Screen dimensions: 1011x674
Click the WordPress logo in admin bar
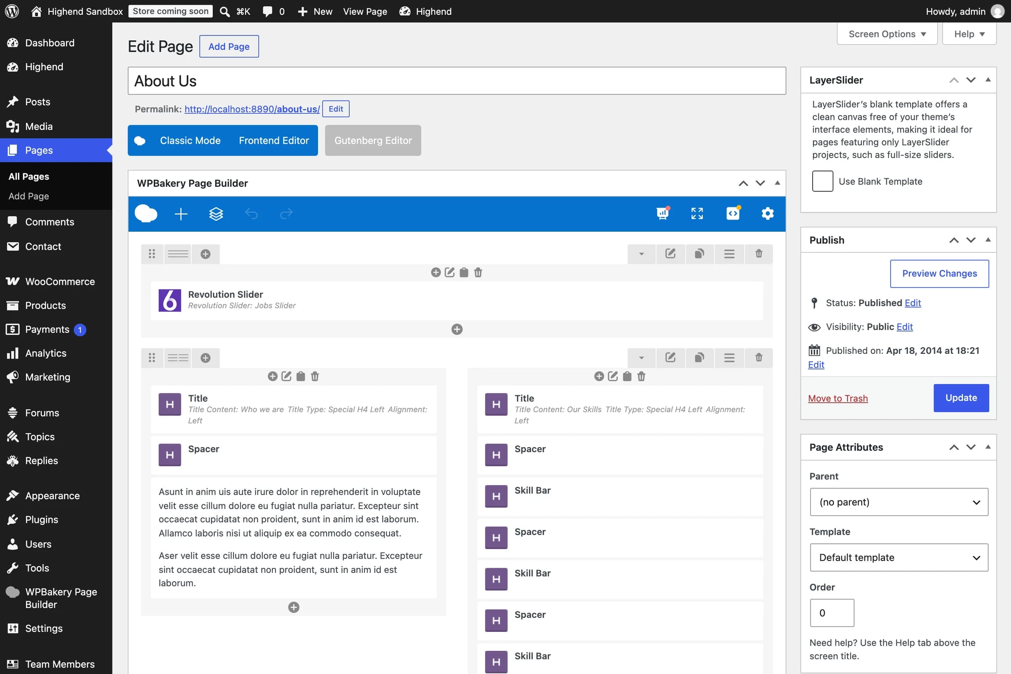(x=12, y=11)
